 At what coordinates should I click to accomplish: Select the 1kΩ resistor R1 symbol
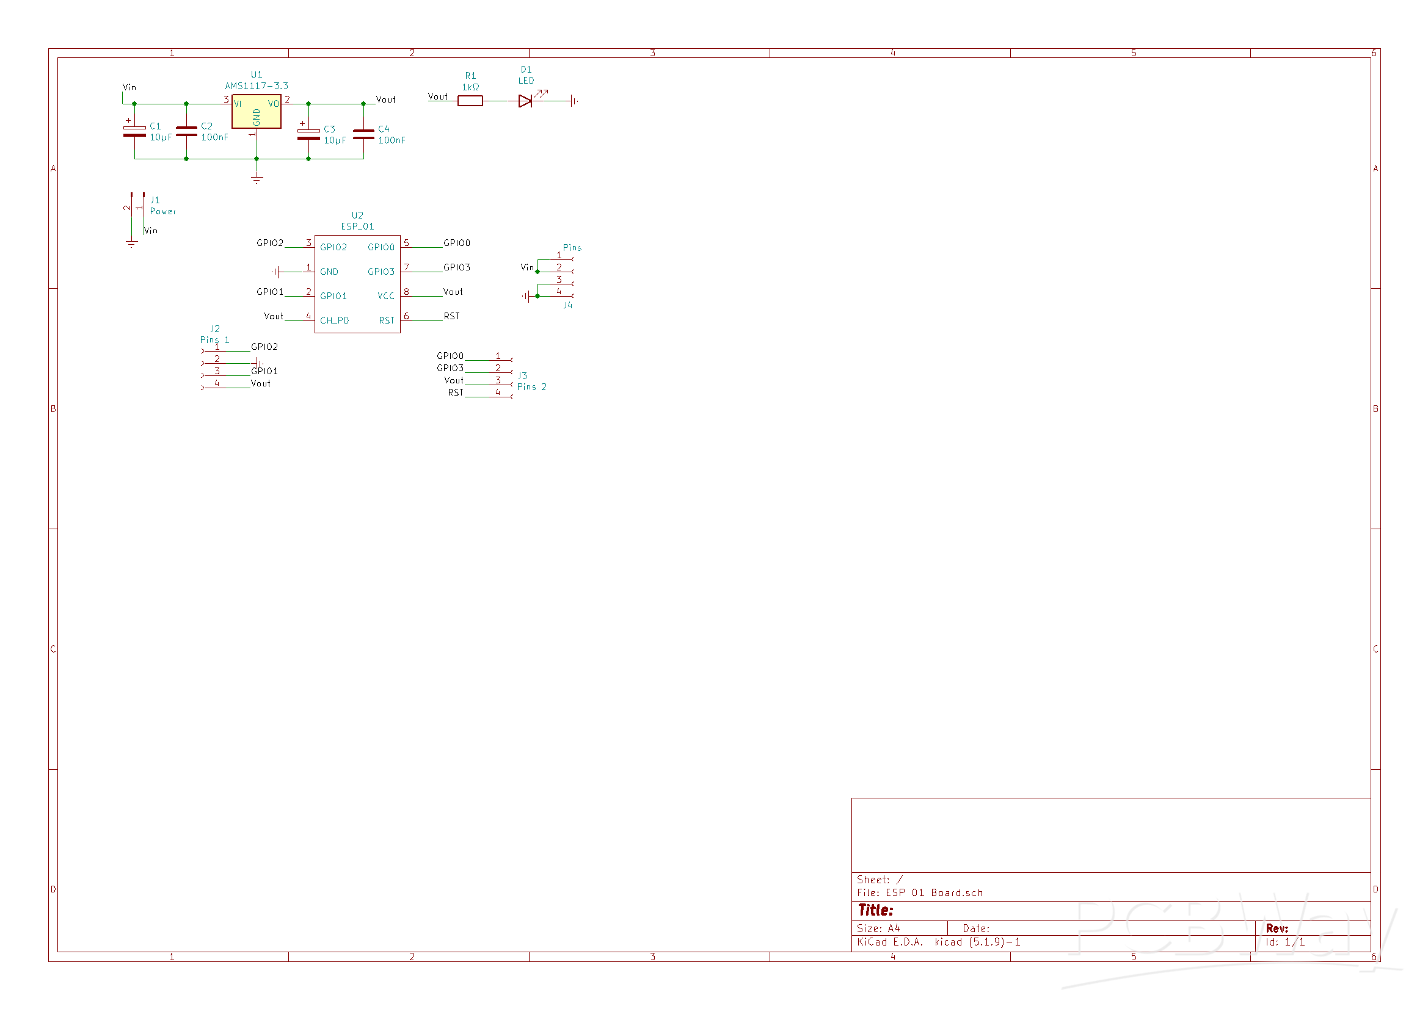point(470,101)
